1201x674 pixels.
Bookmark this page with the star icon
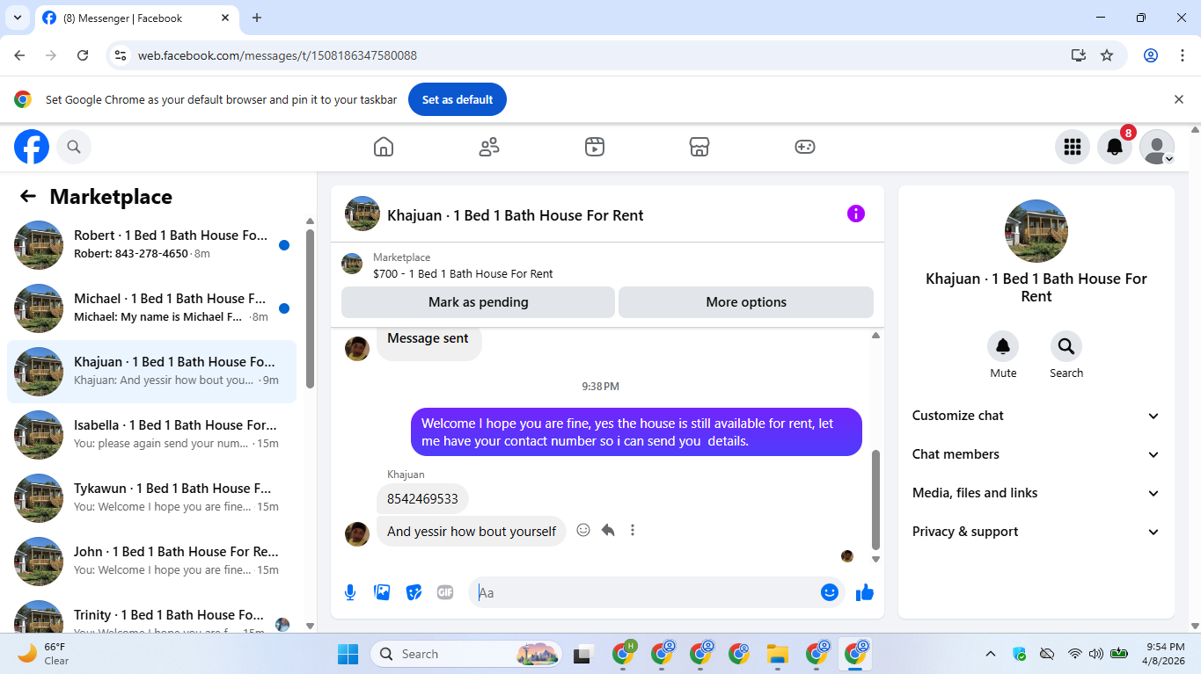[x=1107, y=55]
